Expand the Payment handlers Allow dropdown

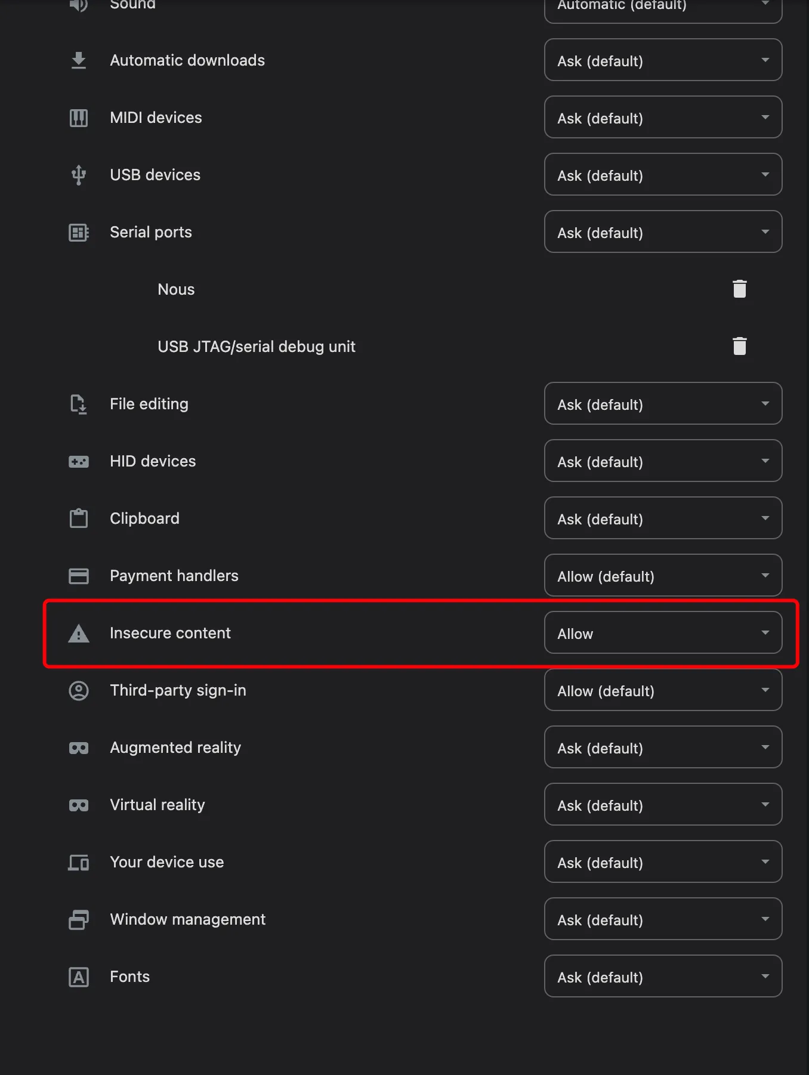(x=663, y=575)
